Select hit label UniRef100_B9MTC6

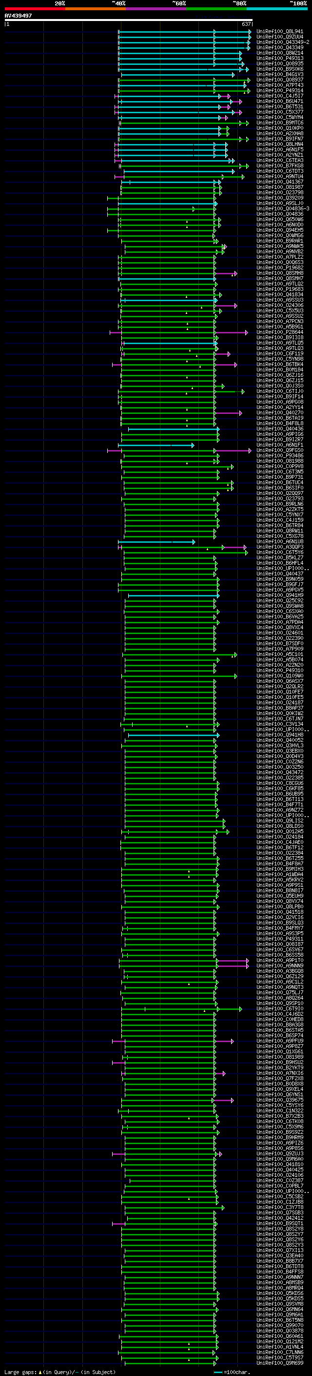(x=280, y=123)
